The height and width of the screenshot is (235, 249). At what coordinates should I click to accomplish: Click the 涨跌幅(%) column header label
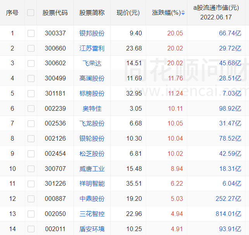click(x=166, y=13)
